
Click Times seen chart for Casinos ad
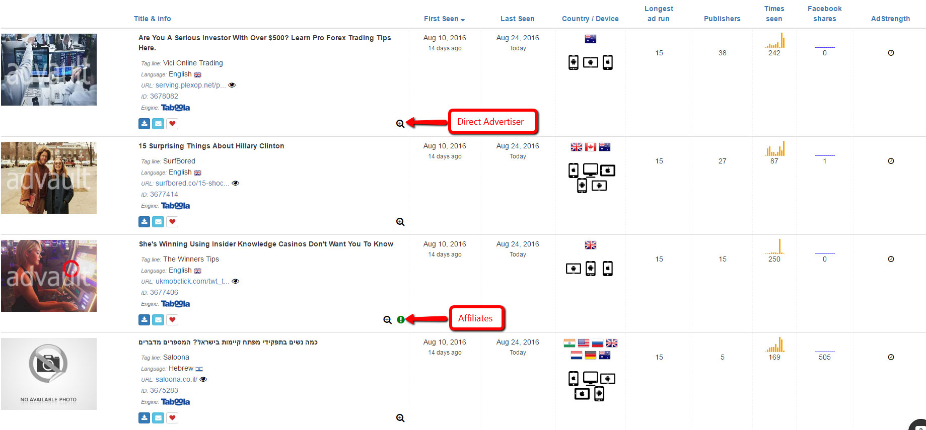(x=774, y=246)
